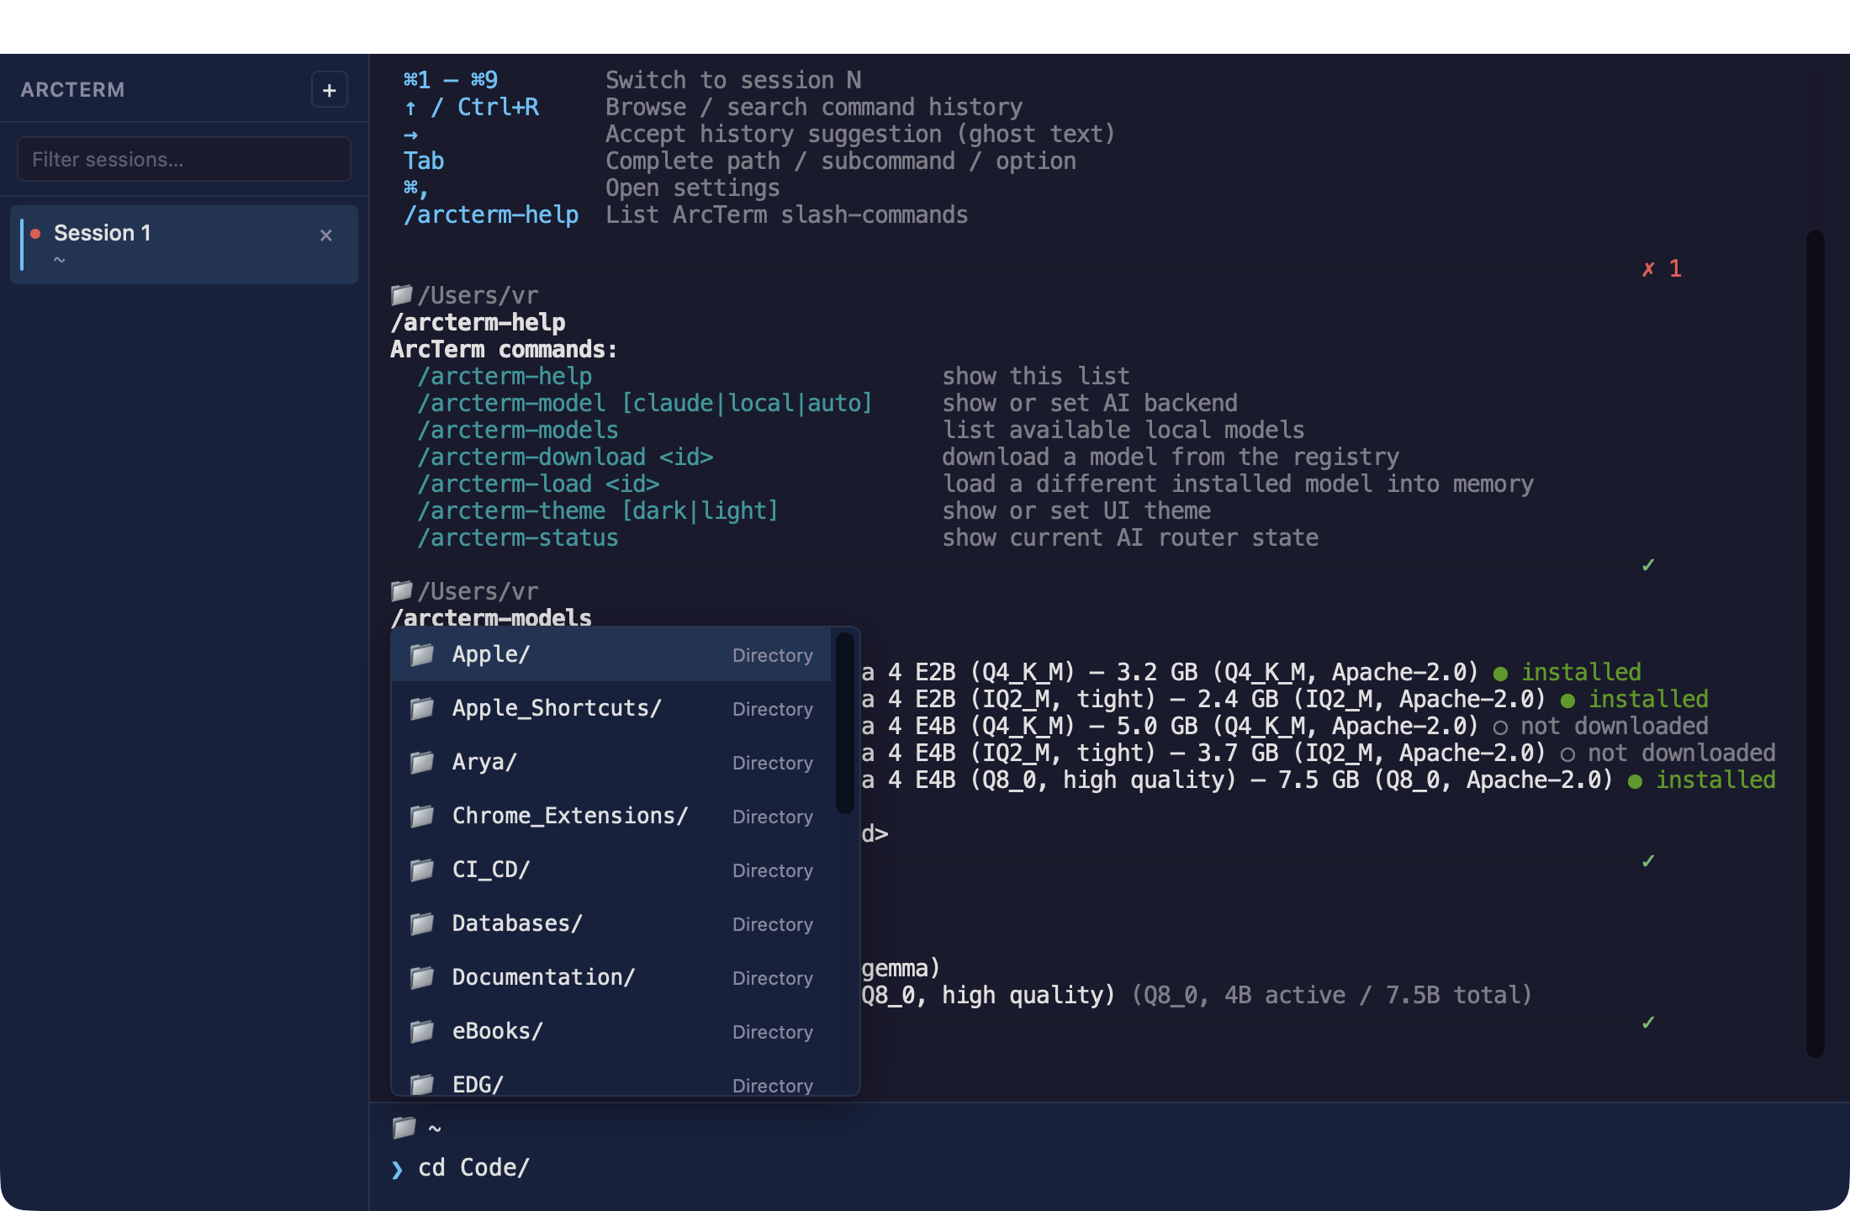1850x1211 pixels.
Task: Click 'ArcTerm commands:' heading text
Action: click(504, 350)
